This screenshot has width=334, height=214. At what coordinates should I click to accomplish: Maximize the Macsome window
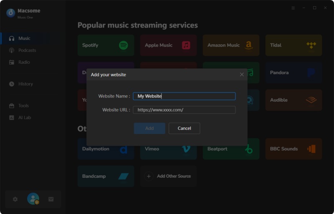(x=314, y=8)
